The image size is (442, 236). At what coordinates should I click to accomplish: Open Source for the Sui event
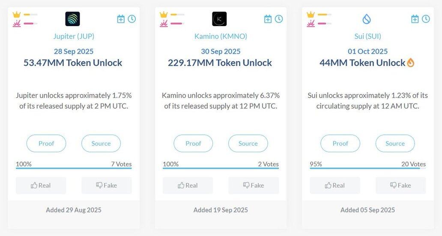click(395, 144)
